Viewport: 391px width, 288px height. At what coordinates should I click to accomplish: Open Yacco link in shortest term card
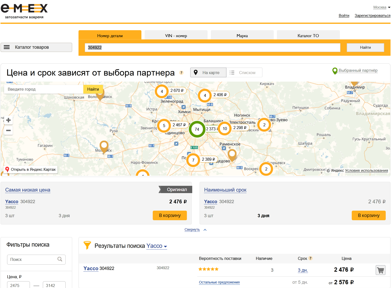[x=211, y=202]
